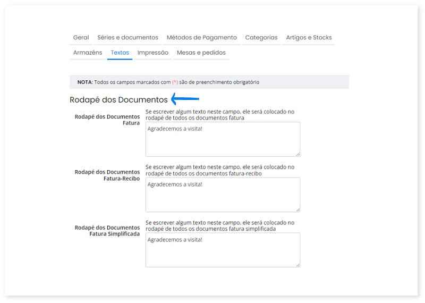Image resolution: width=425 pixels, height=303 pixels.
Task: Click the Rodapé dos Documentos Fatura-Recibo label
Action: 107,175
